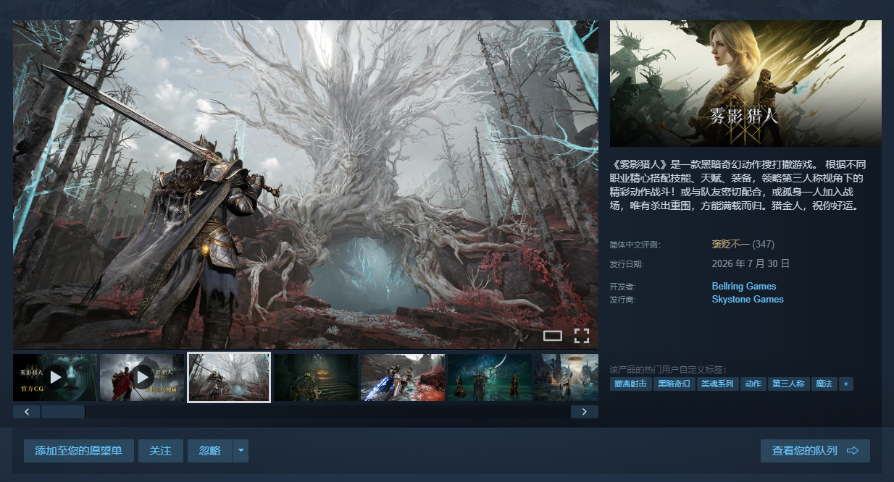This screenshot has height=482, width=894.
Task: Add game via 添加至您的愿望单 button
Action: click(x=79, y=451)
